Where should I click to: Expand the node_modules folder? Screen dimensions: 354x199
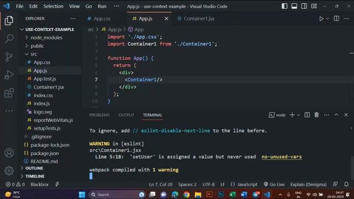click(46, 38)
